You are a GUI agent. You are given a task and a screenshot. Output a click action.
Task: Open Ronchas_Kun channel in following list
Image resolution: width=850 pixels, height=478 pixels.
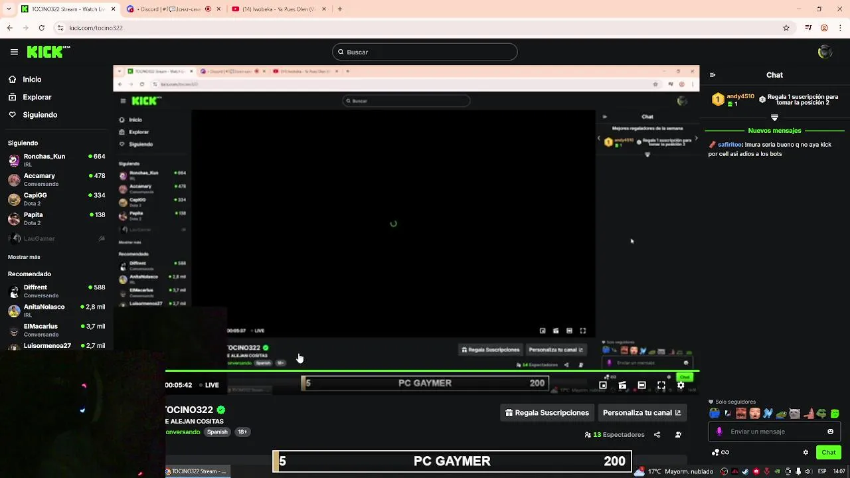(56, 160)
